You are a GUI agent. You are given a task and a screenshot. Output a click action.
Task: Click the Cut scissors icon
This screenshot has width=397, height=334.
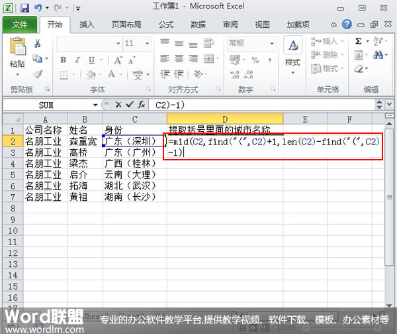click(x=38, y=43)
